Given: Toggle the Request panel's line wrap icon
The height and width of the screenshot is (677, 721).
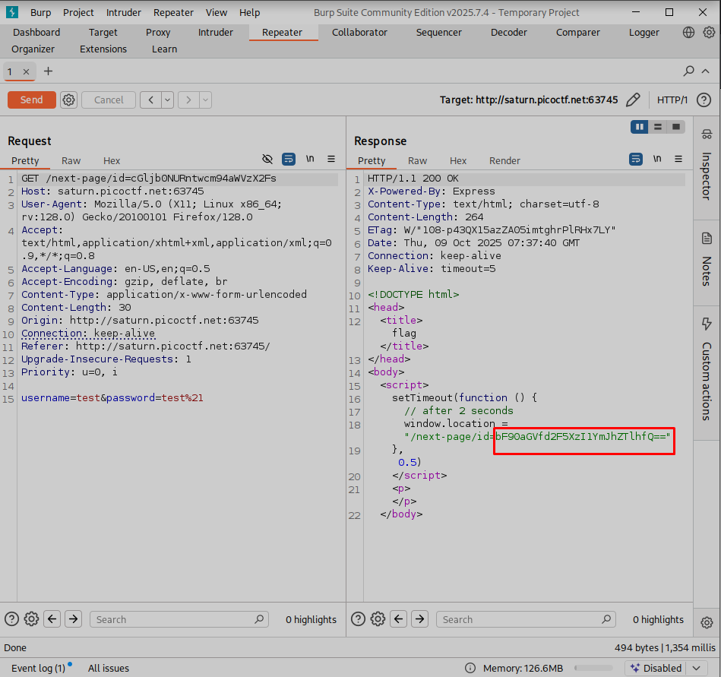Looking at the screenshot, I should (x=289, y=159).
